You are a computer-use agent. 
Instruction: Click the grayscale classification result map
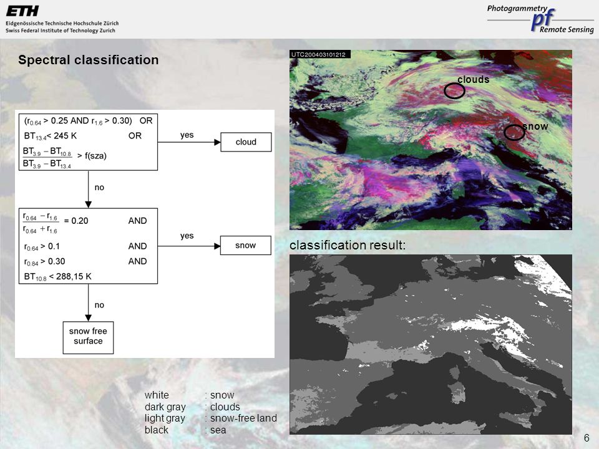[x=431, y=344]
